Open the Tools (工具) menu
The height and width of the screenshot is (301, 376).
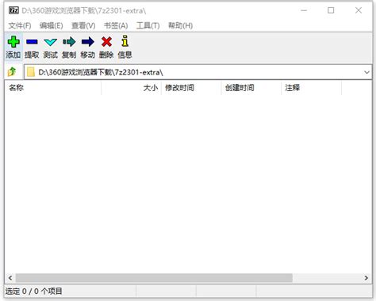(x=148, y=25)
